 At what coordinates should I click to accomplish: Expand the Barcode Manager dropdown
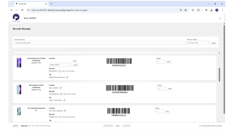(33, 29)
